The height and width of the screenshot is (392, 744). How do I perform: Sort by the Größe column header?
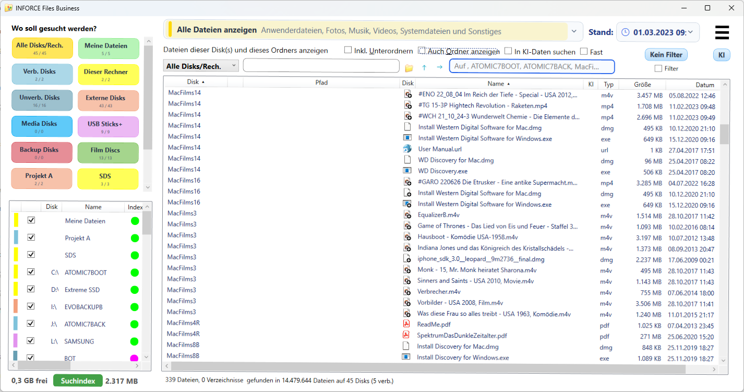coord(642,85)
